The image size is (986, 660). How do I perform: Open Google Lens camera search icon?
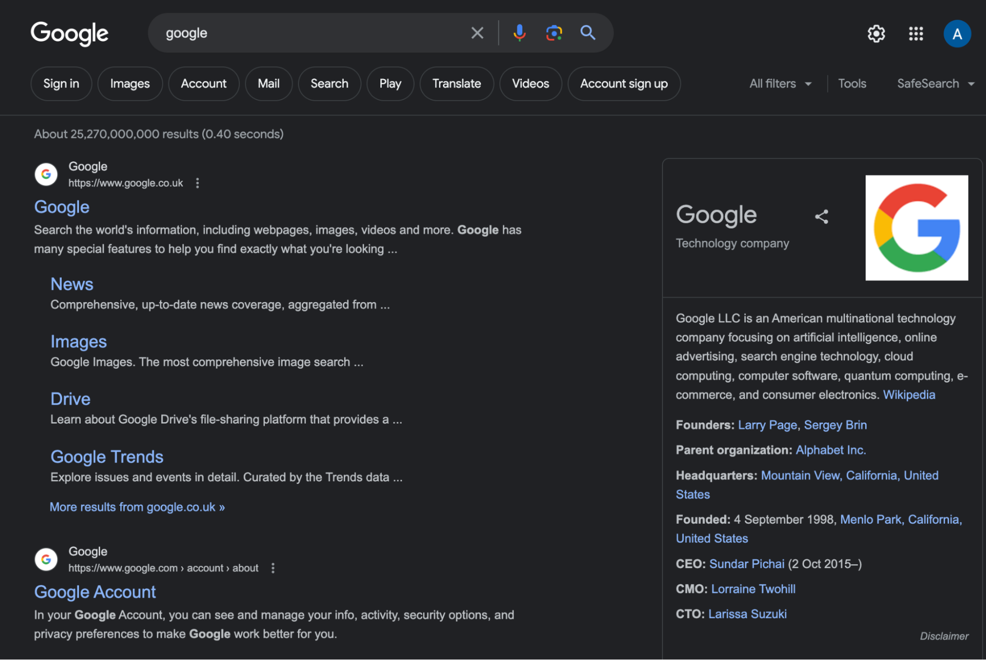tap(554, 33)
